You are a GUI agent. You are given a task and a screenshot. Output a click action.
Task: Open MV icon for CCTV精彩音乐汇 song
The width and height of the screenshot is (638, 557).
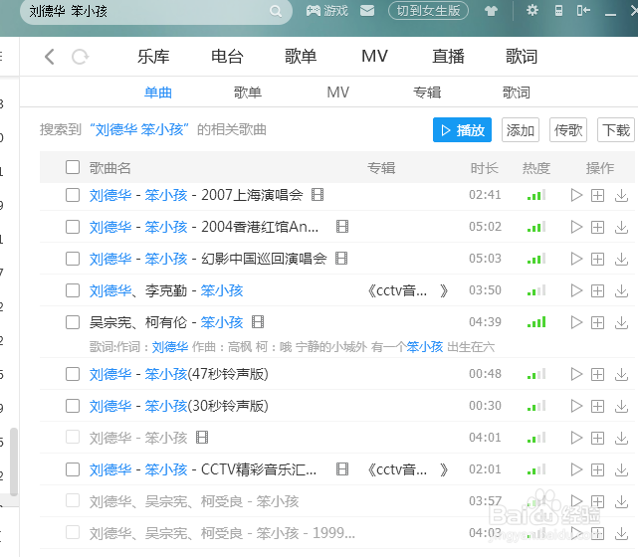[x=342, y=469]
